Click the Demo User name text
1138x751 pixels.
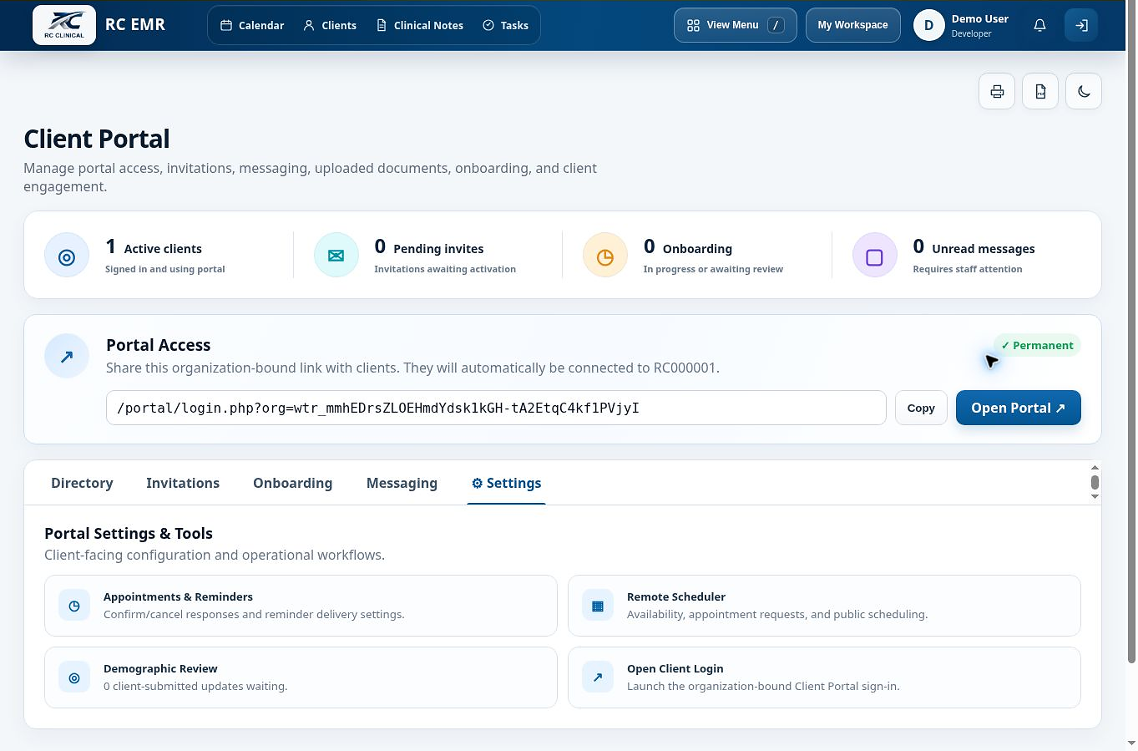(x=979, y=18)
